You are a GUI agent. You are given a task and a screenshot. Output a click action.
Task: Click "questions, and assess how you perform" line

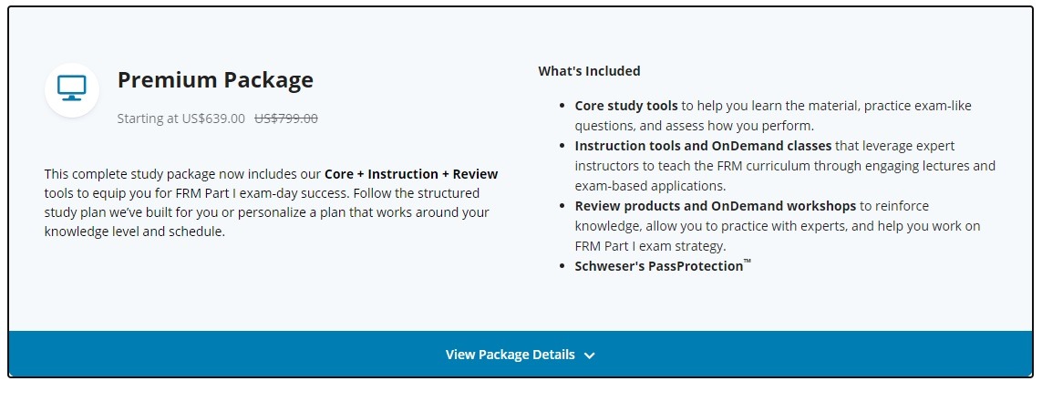[x=694, y=126]
